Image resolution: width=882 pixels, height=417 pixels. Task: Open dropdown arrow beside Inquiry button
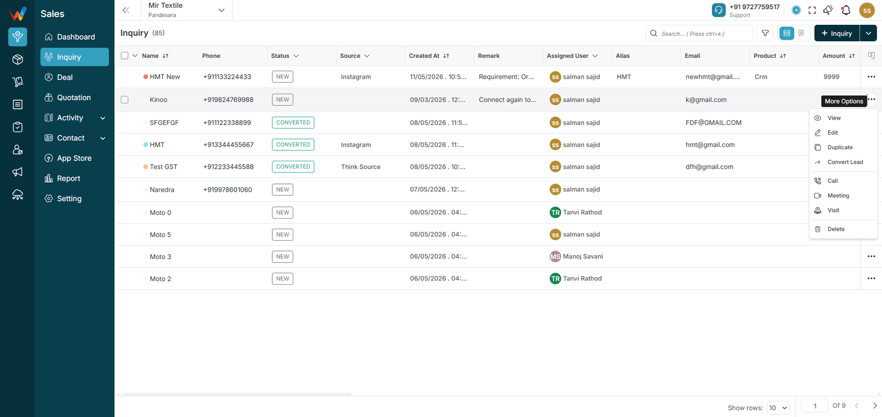868,33
